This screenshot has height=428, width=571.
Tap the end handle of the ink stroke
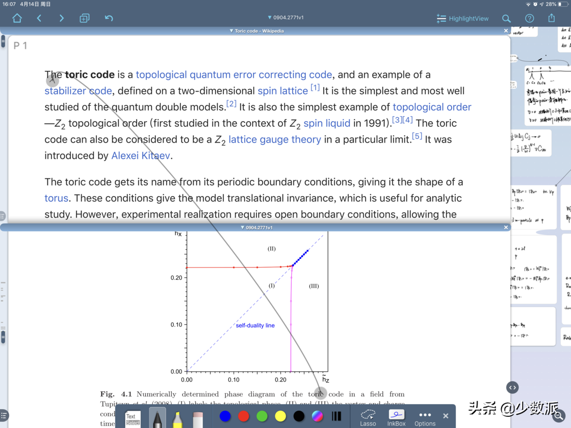[320, 393]
